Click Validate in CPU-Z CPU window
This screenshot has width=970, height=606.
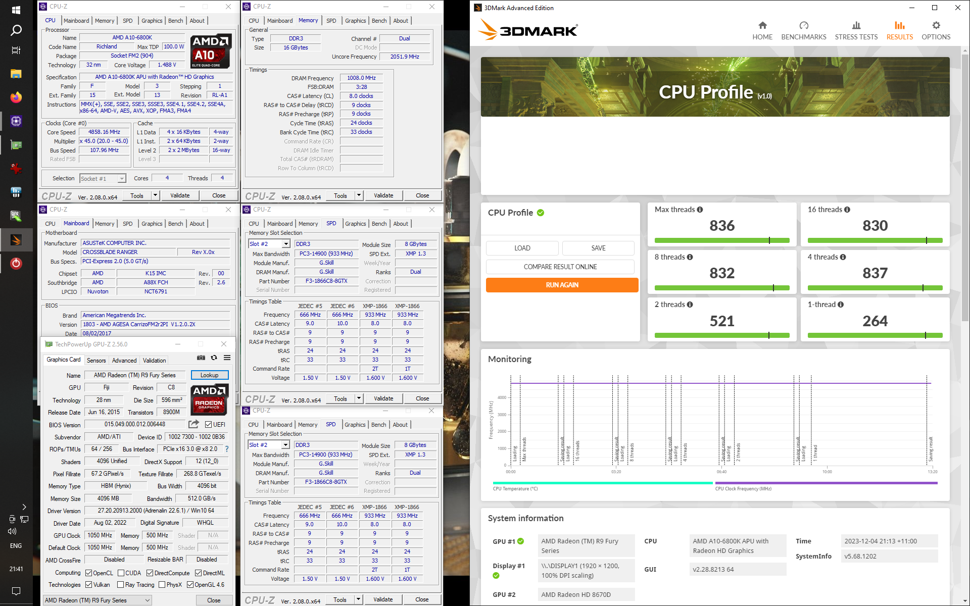tap(180, 195)
